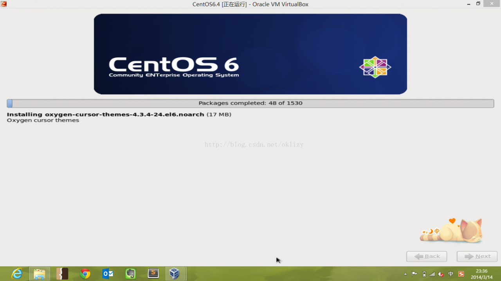Click 'Installing oxygen-cursor-themes-4.3.4-24.el6.noarch' text

pyautogui.click(x=105, y=115)
